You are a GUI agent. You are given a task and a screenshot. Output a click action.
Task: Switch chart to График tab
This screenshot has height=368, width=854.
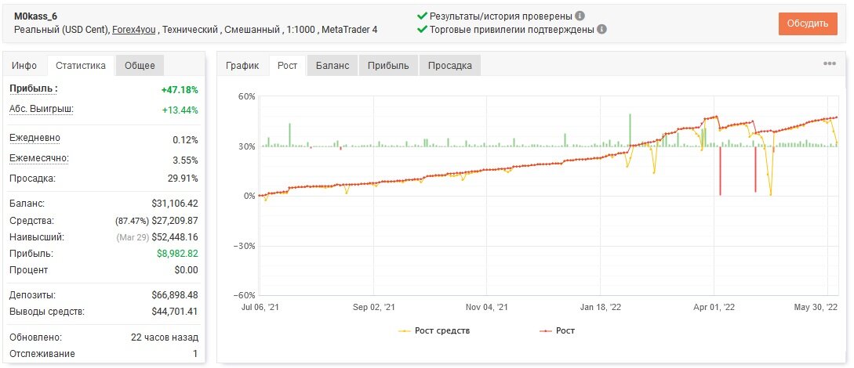pos(242,66)
